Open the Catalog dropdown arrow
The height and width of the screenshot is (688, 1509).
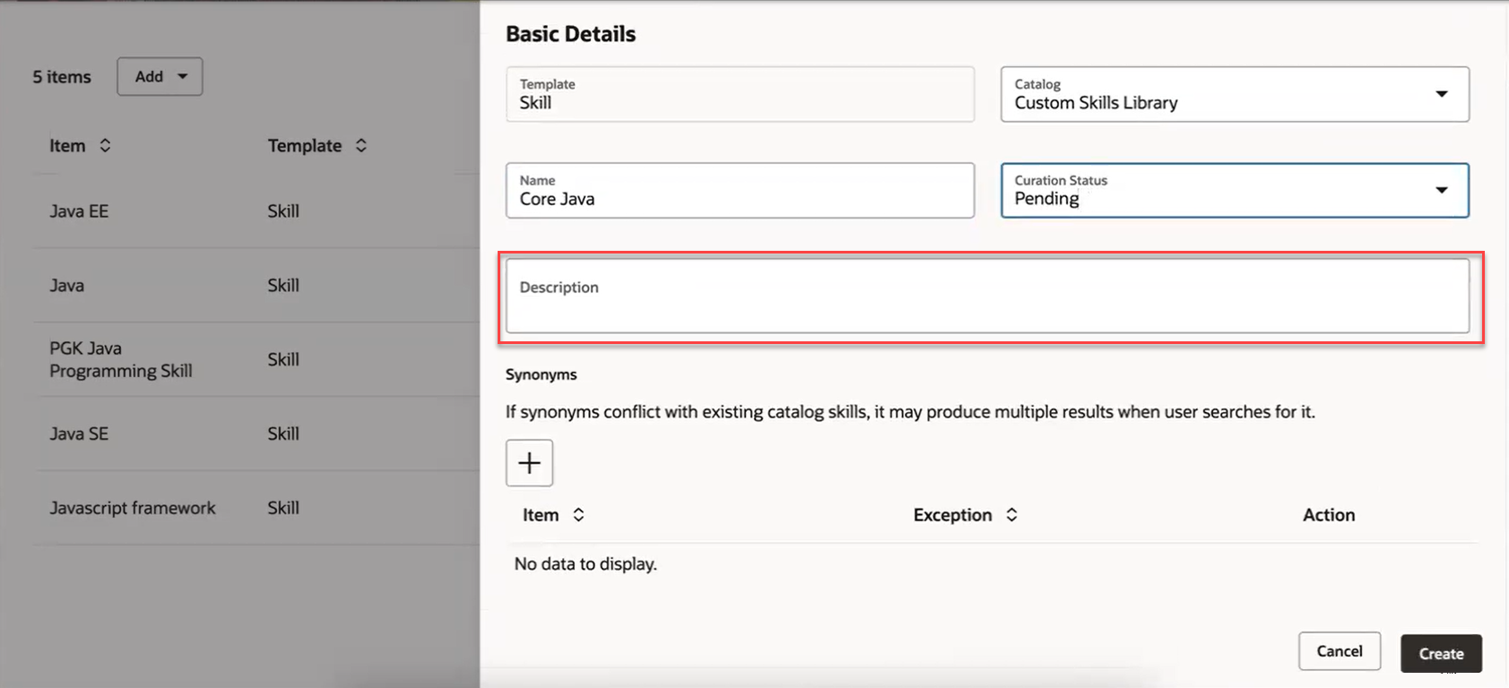pos(1441,94)
